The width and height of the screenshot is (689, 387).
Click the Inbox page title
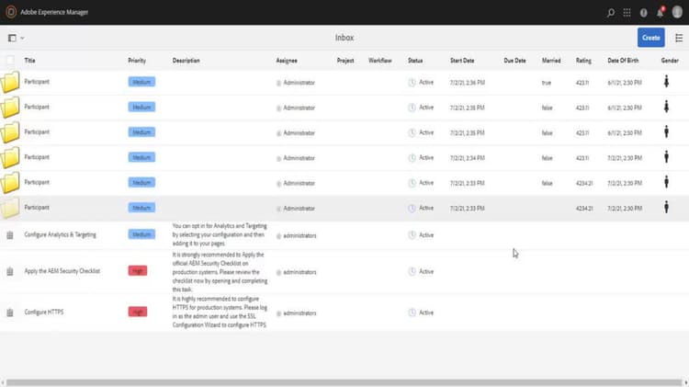344,38
